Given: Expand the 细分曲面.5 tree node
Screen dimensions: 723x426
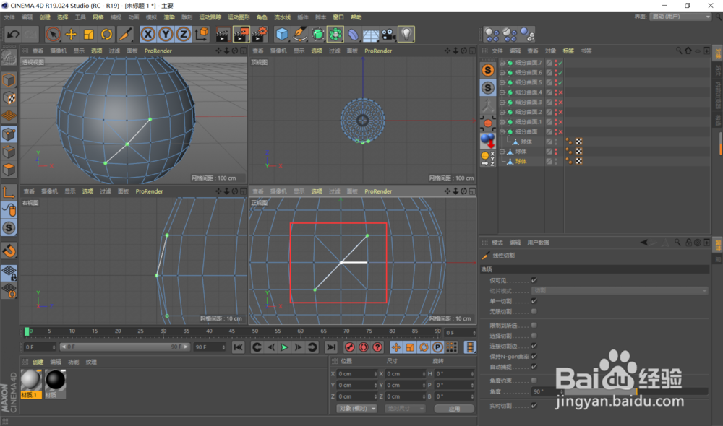Looking at the screenshot, I should click(x=502, y=82).
